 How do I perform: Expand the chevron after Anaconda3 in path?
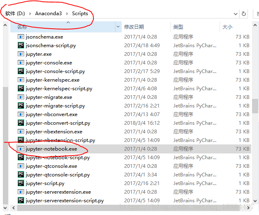click(x=67, y=14)
